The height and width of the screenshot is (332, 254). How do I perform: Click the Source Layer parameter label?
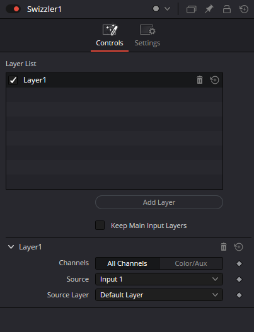point(68,295)
